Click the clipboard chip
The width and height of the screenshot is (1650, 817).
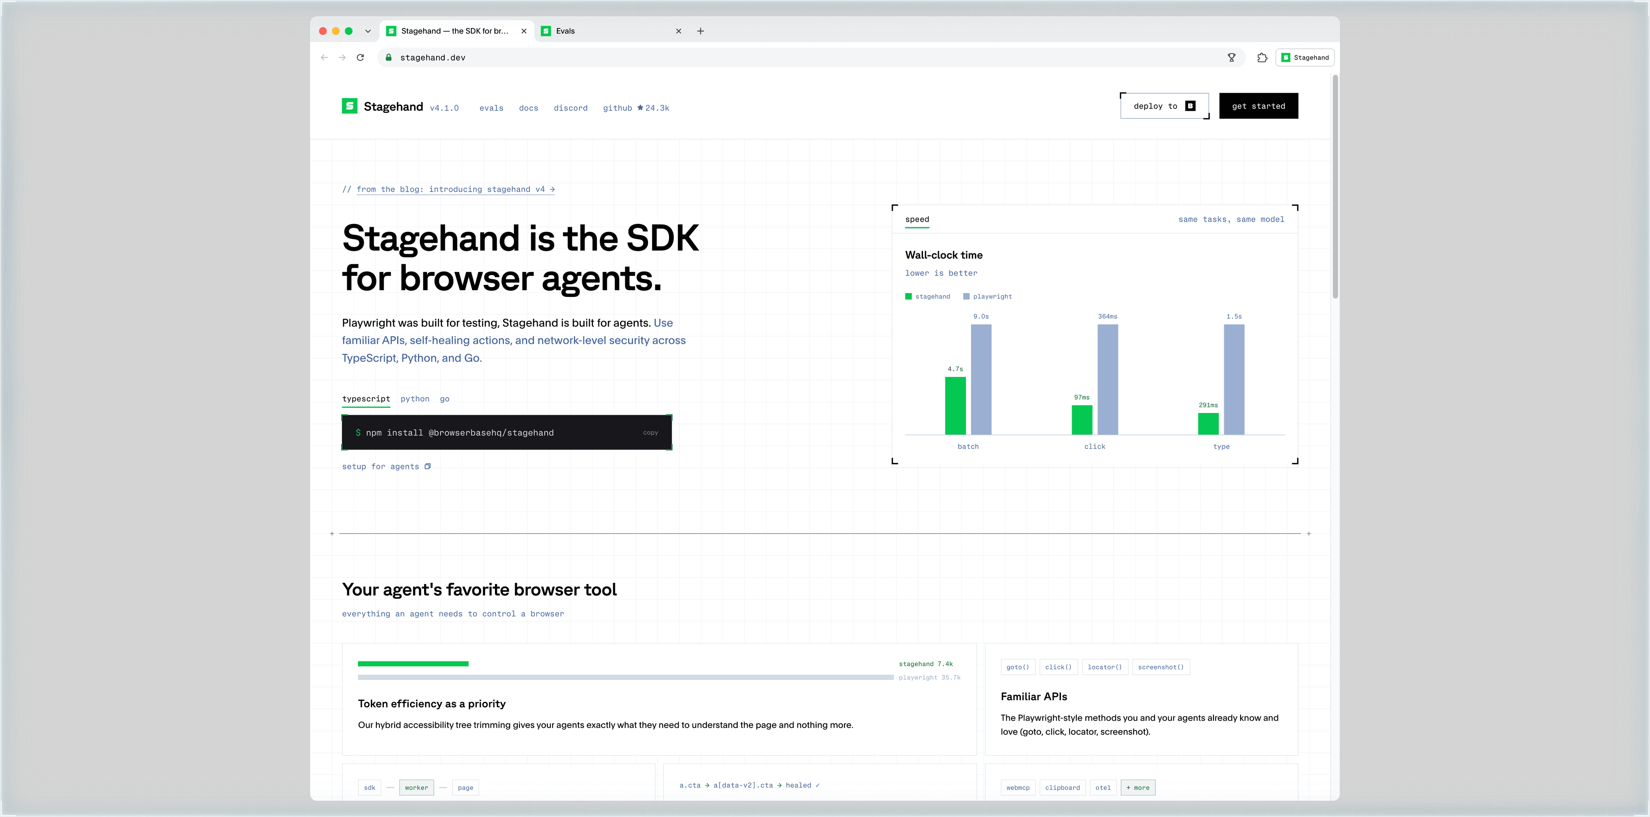coord(1062,787)
